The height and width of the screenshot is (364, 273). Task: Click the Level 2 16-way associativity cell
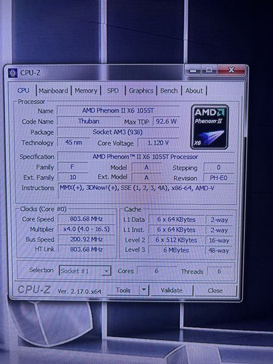click(x=219, y=240)
